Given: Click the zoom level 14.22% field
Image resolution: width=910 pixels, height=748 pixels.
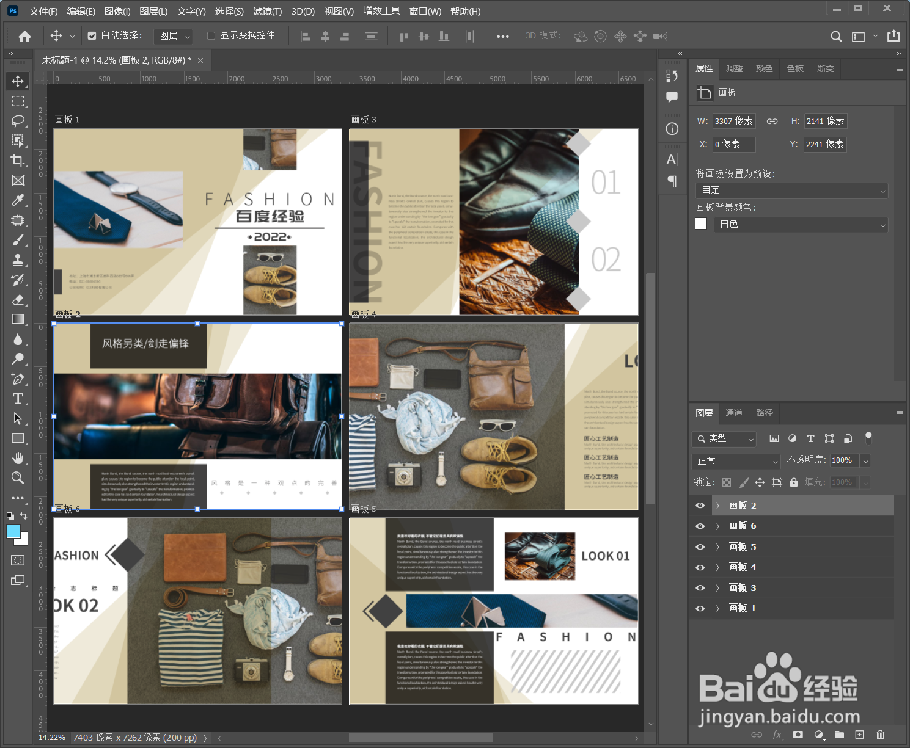Looking at the screenshot, I should click(52, 738).
